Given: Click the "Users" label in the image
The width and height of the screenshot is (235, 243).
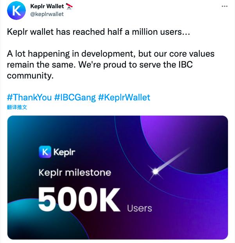Looking at the screenshot, I should click(x=139, y=207).
